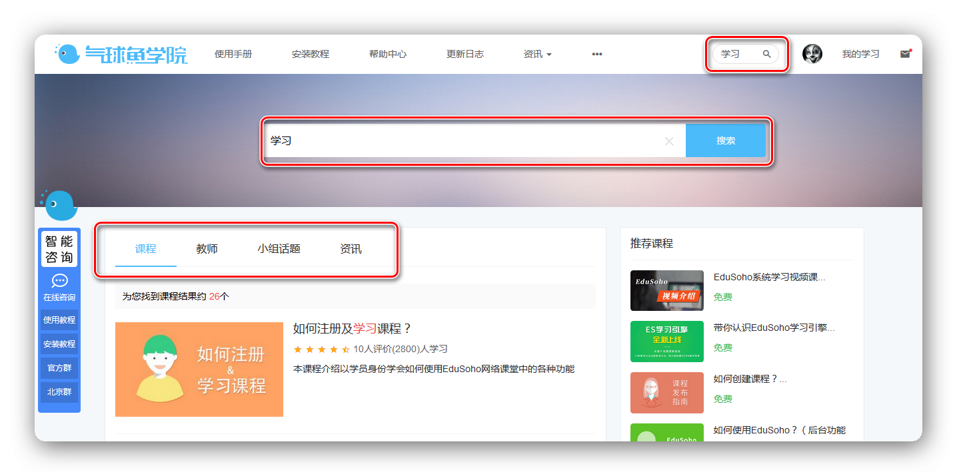Open the three-dots more menu in navbar
Screen dimensions: 957x476
596,55
